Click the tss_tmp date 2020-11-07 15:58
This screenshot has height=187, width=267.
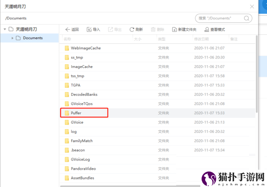pyautogui.click(x=209, y=76)
